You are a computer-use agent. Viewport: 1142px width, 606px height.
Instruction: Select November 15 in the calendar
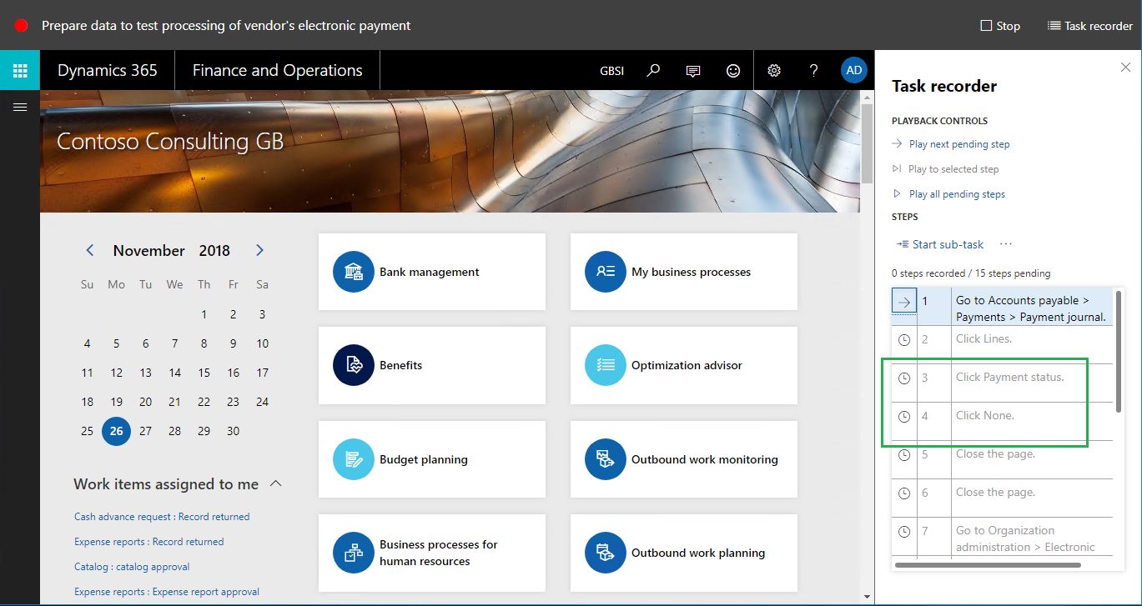pyautogui.click(x=204, y=373)
